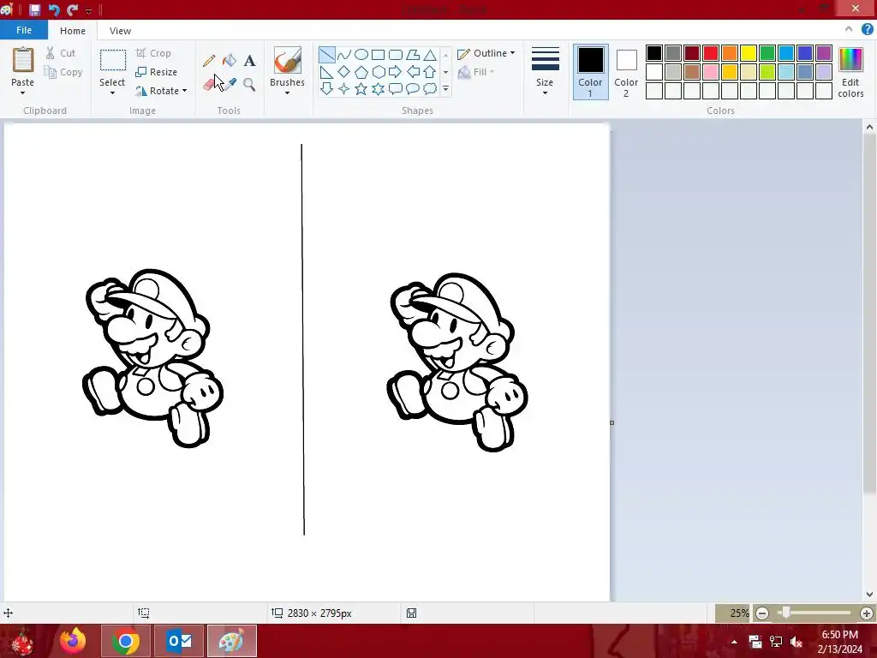
Task: Choose the Four-point star shape
Action: (344, 88)
